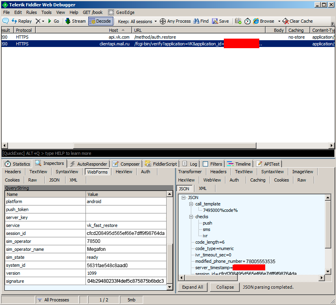Click the Remove sessions X icon
Image resolution: width=336 pixels, height=305 pixels.
click(x=38, y=21)
